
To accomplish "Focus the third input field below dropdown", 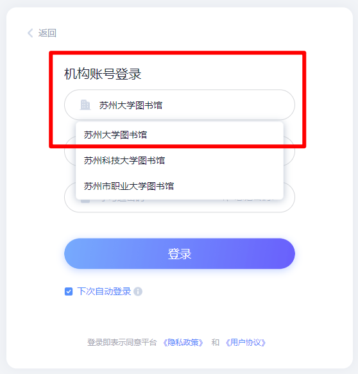I will (180, 206).
